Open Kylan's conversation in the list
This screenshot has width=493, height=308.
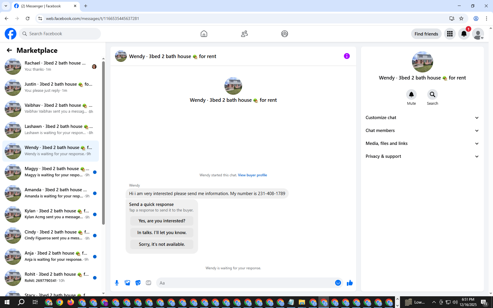(x=50, y=214)
